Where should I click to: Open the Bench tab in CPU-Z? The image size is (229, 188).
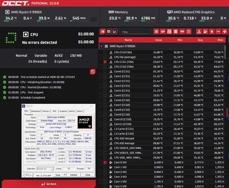[72, 111]
